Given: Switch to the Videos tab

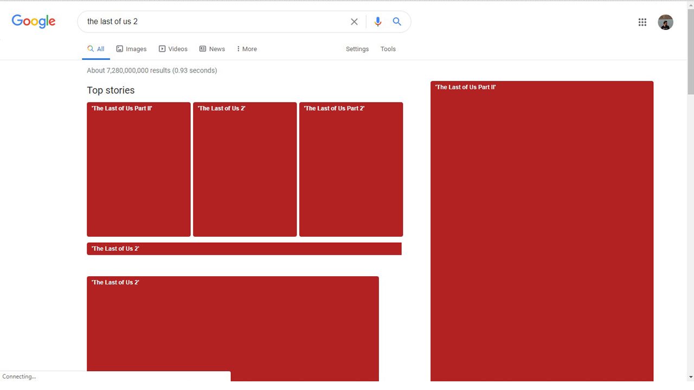Looking at the screenshot, I should [173, 49].
